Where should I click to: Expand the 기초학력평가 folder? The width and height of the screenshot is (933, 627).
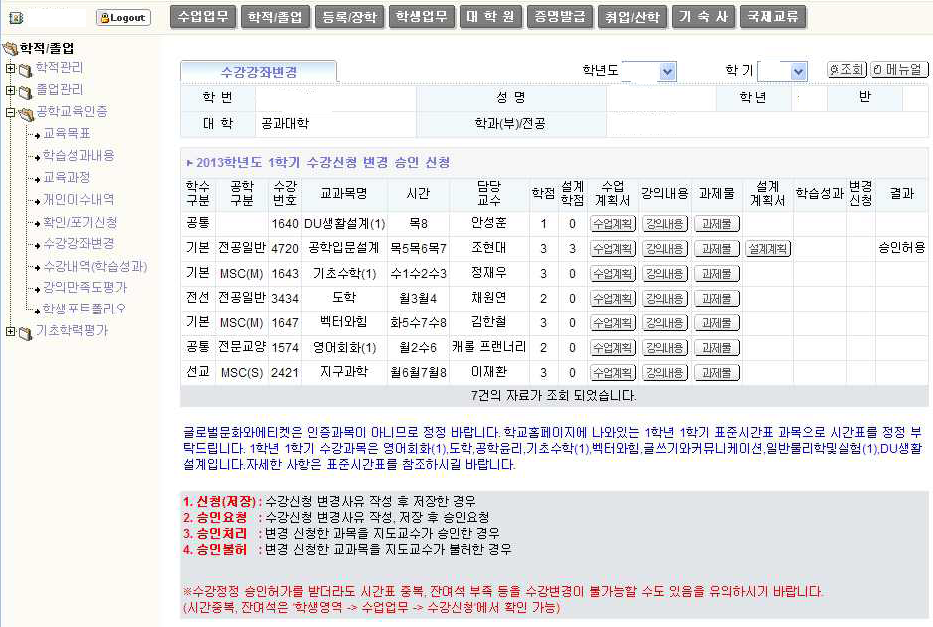point(11,331)
